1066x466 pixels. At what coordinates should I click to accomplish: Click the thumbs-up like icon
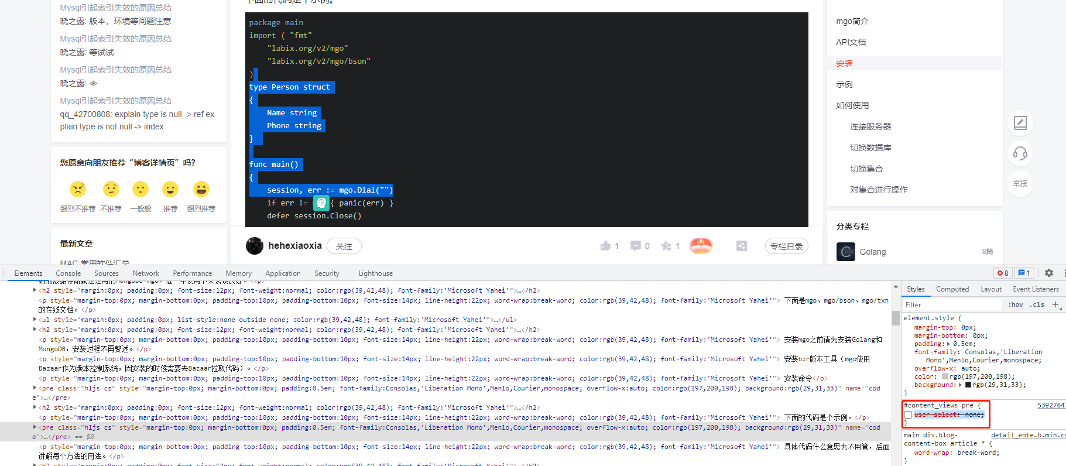pos(605,246)
